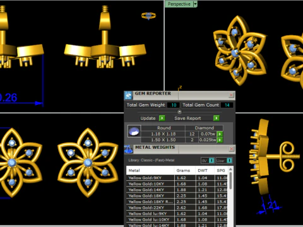Click the '0.07tw' total weight cell

coord(208,134)
